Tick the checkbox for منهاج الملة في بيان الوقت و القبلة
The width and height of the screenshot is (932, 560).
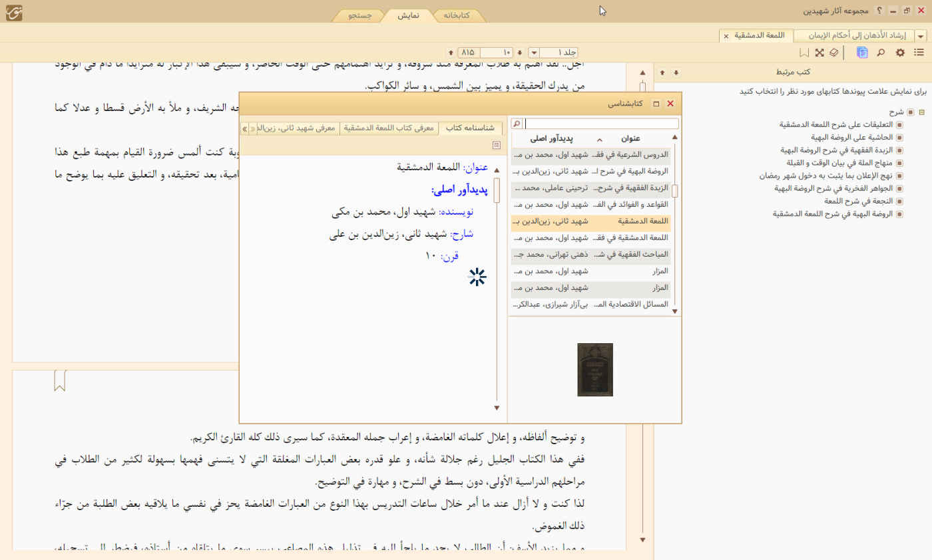899,162
